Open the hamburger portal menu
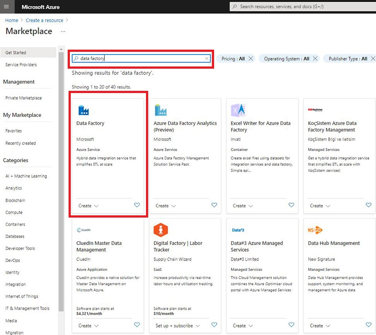 pyautogui.click(x=6, y=7)
